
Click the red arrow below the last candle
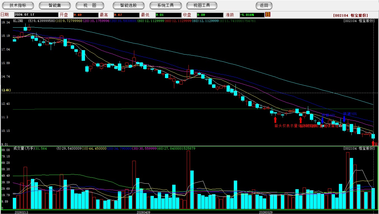click(x=373, y=143)
